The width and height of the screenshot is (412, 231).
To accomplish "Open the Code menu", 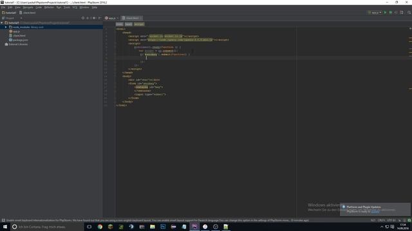I will point(39,7).
